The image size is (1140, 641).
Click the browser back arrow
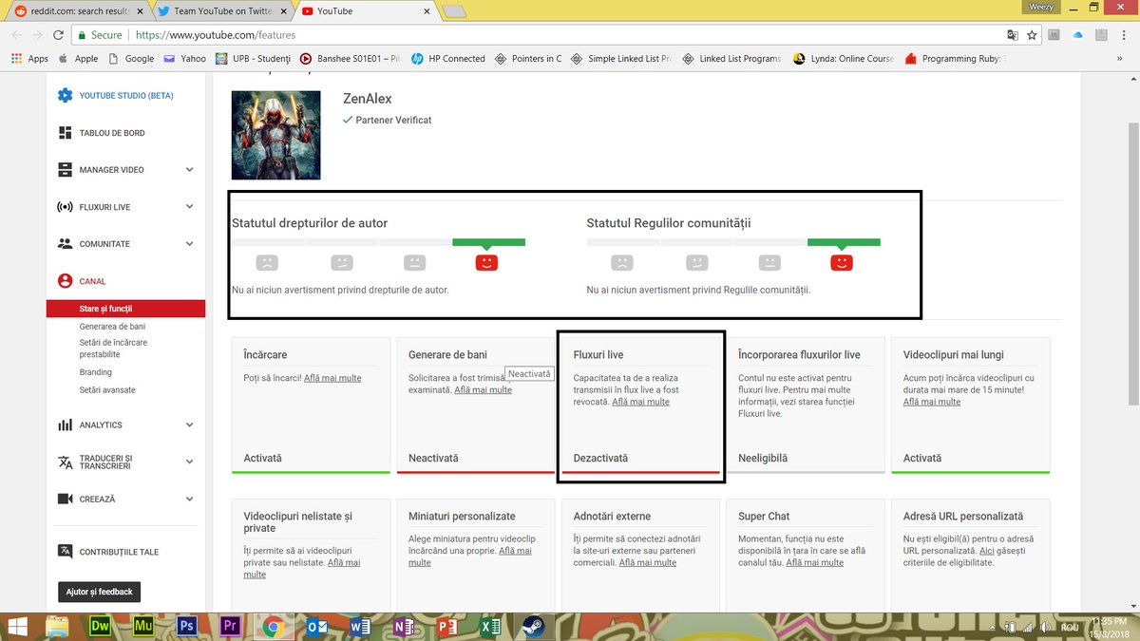pyautogui.click(x=16, y=35)
